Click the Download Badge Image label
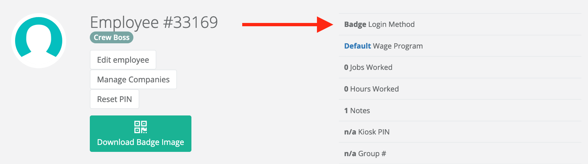 (140, 142)
